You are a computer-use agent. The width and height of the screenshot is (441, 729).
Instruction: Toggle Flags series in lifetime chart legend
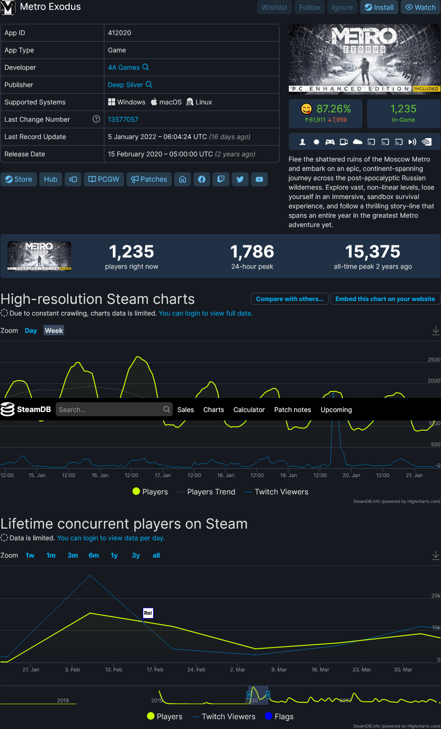coord(279,716)
